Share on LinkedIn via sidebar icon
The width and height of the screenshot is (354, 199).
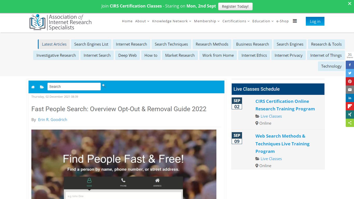click(350, 98)
